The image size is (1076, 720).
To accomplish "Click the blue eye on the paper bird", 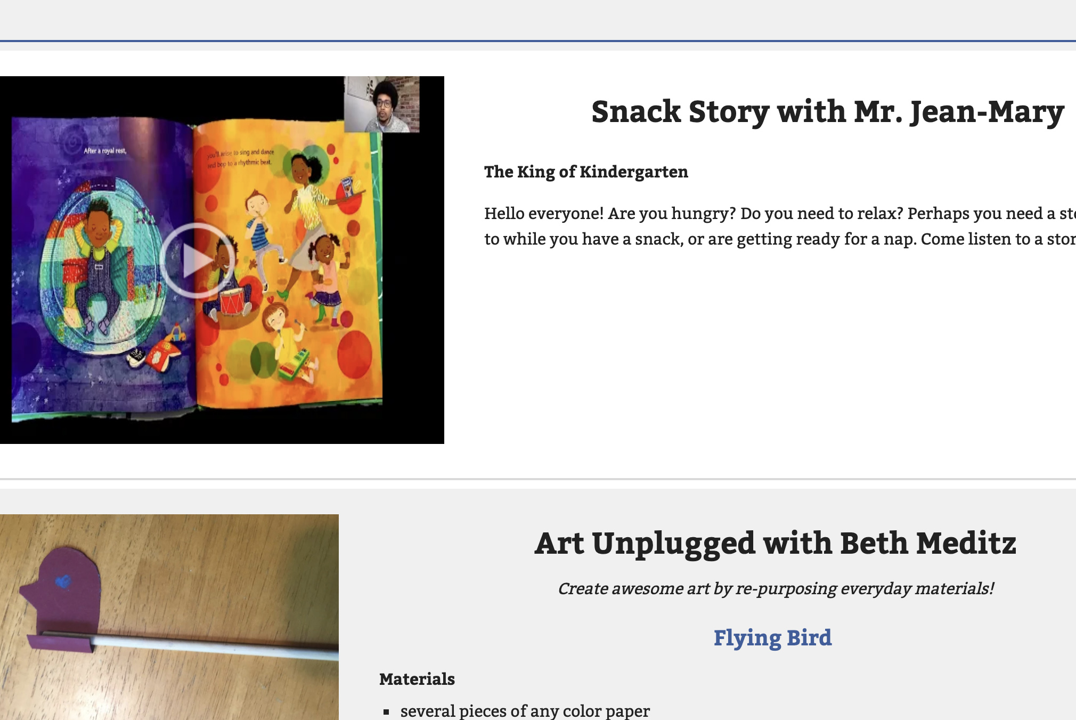I will click(63, 581).
